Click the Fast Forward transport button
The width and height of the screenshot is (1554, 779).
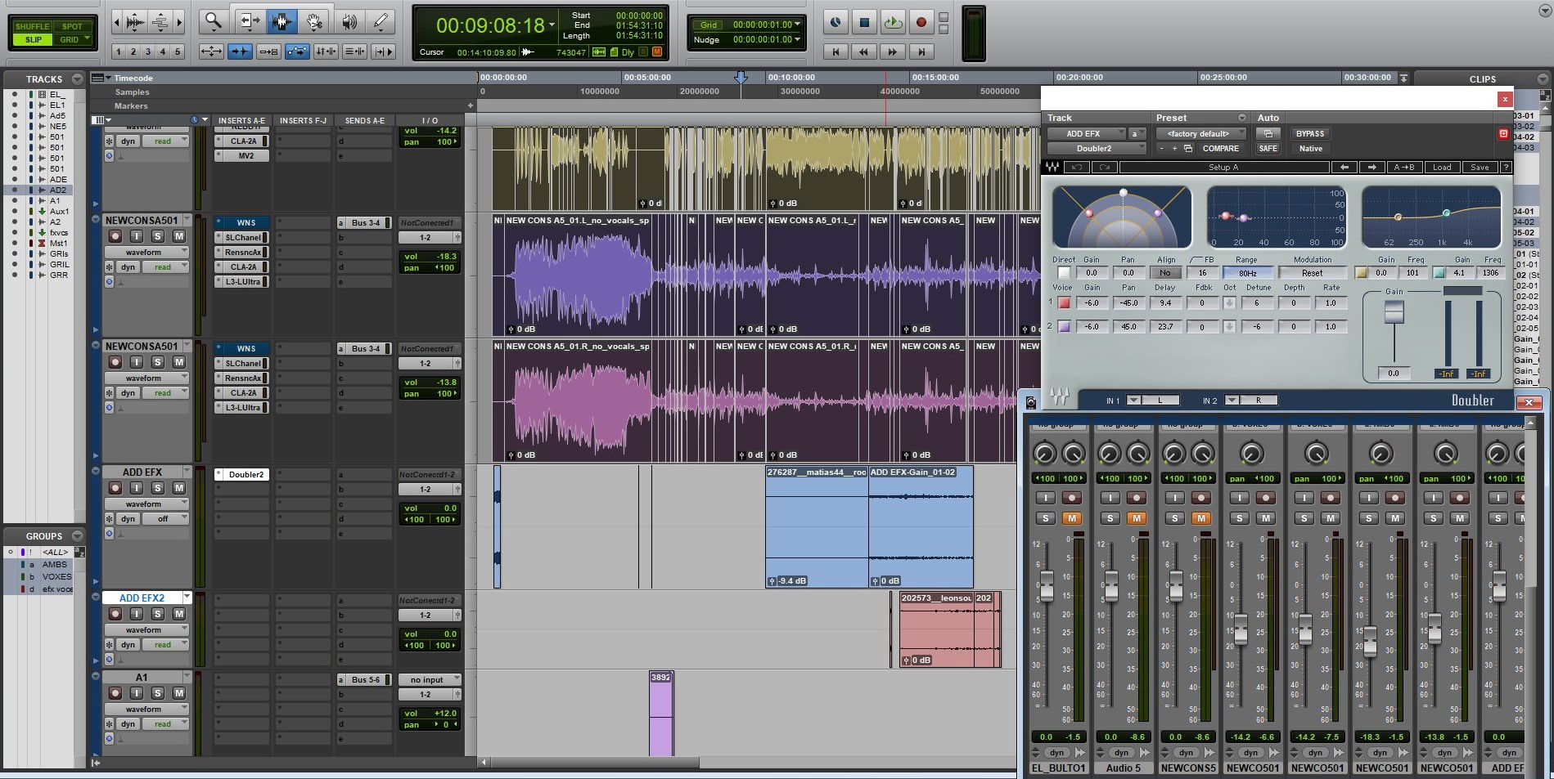pyautogui.click(x=893, y=51)
